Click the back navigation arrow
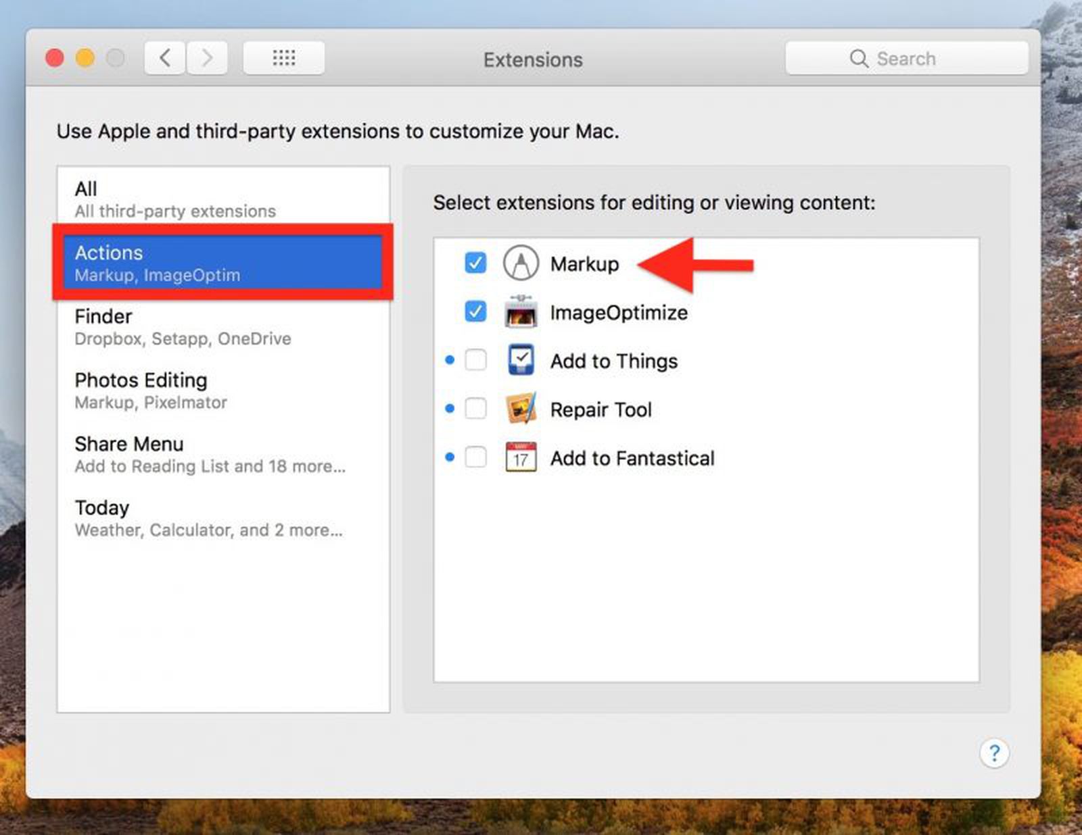The width and height of the screenshot is (1082, 835). tap(164, 58)
